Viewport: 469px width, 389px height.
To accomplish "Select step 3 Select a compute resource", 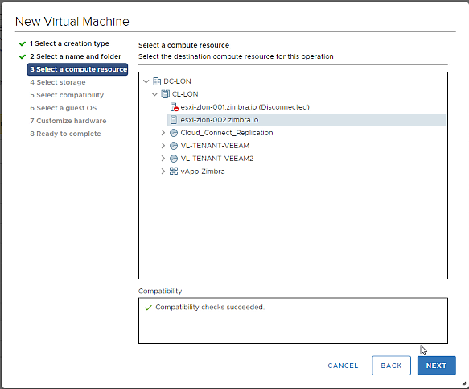I will [77, 69].
